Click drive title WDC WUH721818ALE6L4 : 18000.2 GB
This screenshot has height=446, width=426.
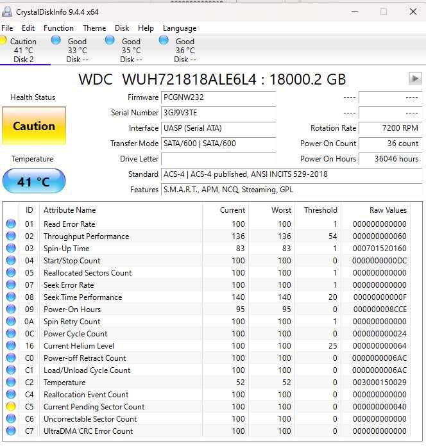212,79
